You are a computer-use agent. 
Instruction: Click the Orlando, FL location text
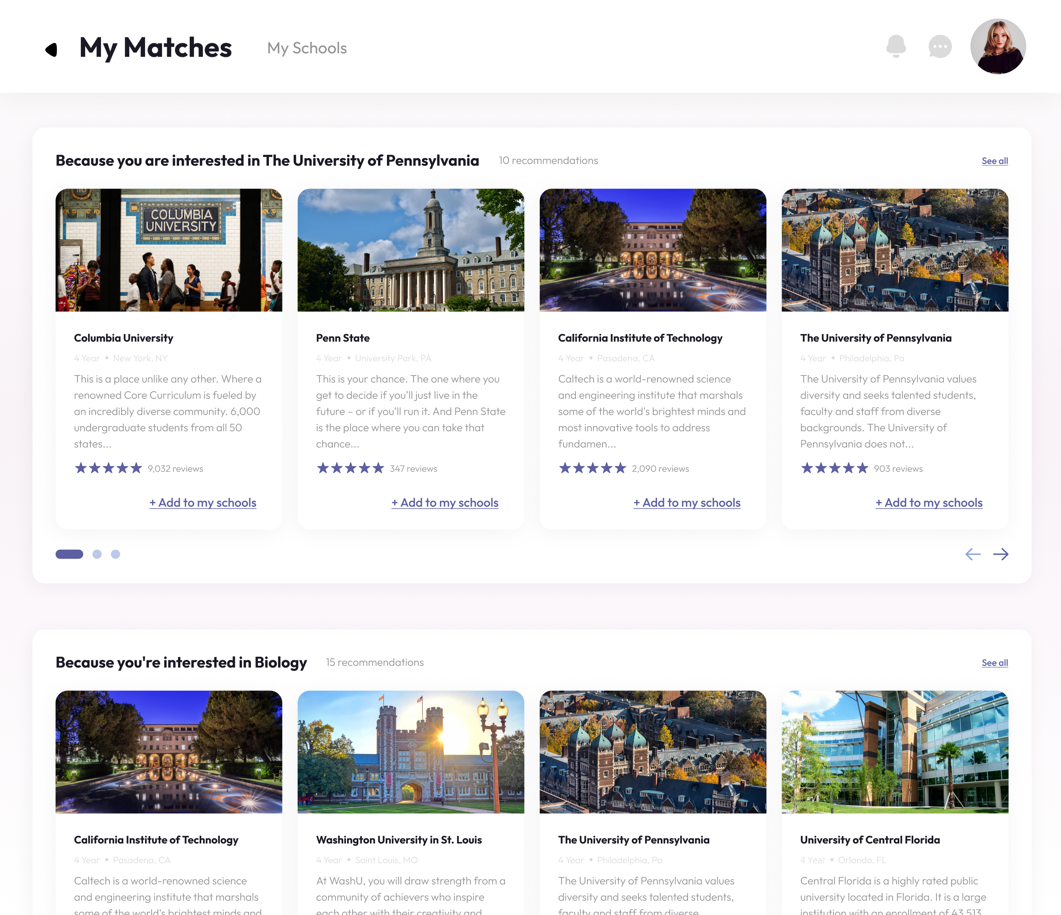pos(862,860)
